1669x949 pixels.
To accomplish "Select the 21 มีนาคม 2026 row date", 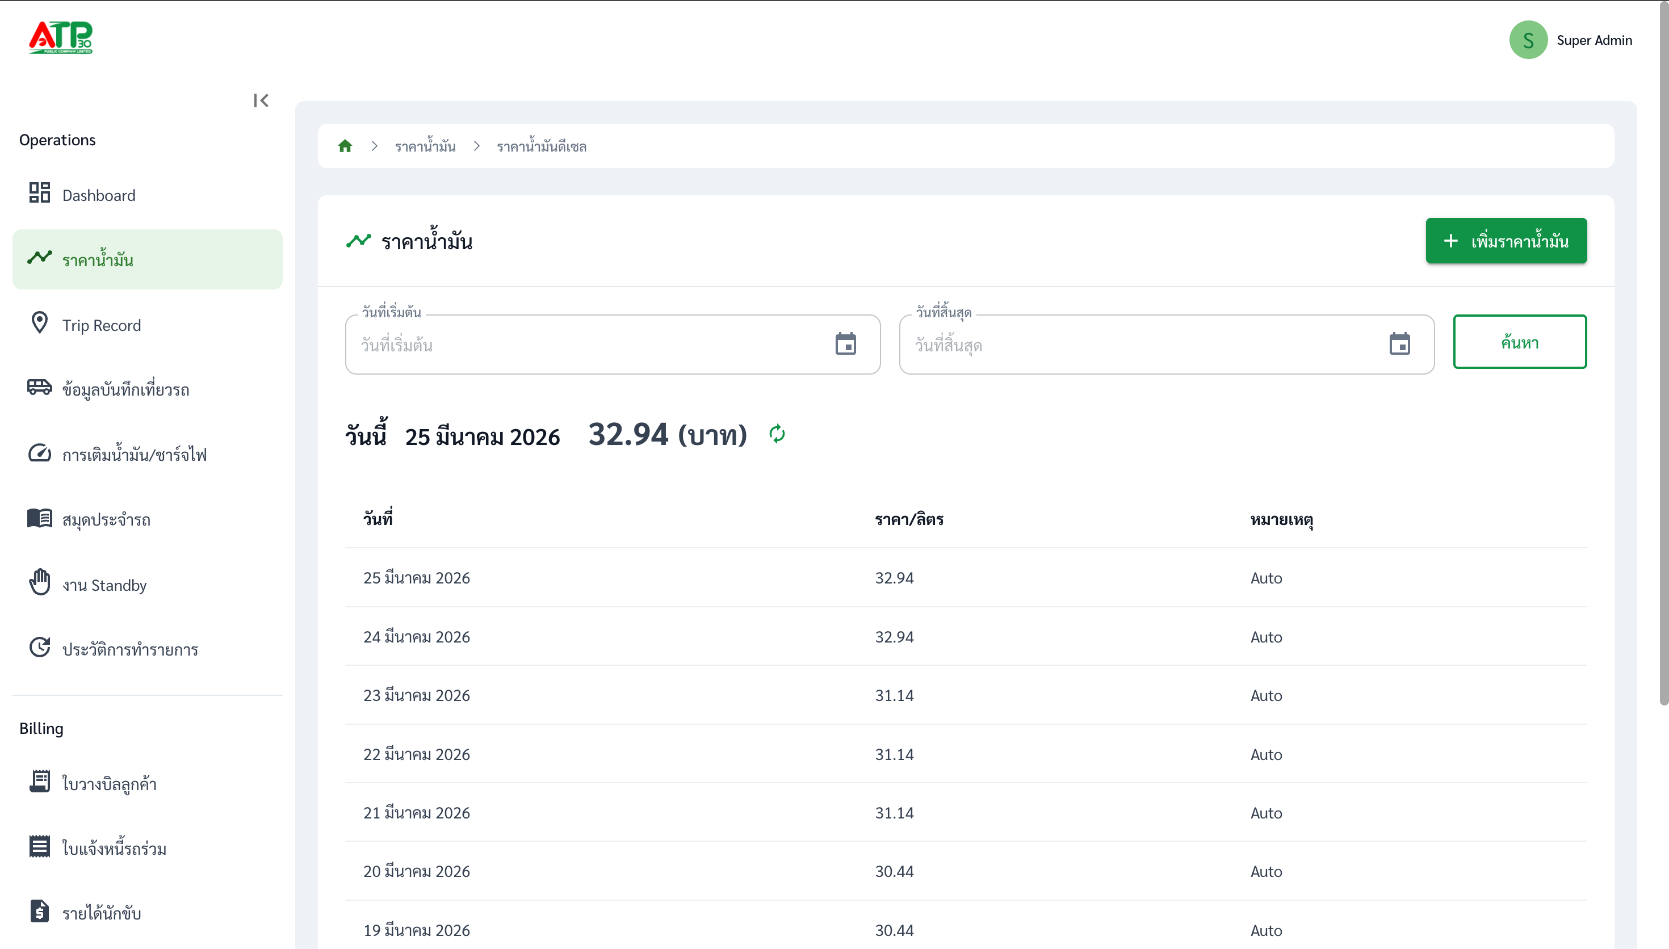I will (417, 813).
